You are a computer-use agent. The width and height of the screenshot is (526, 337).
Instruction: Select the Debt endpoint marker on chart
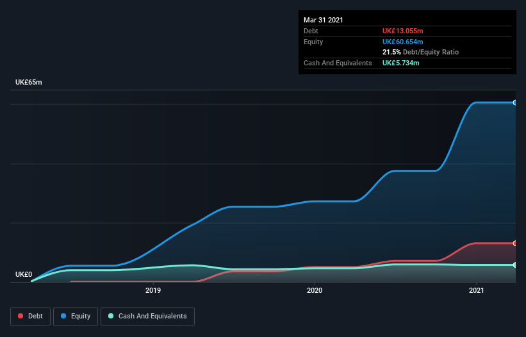[515, 243]
